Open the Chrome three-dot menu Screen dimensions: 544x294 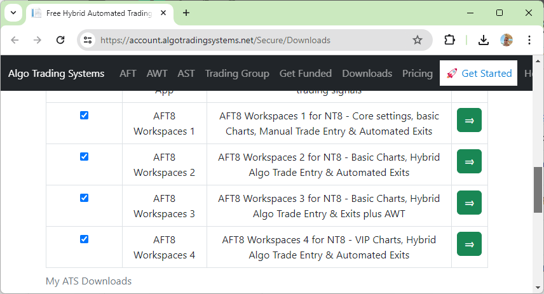click(529, 40)
